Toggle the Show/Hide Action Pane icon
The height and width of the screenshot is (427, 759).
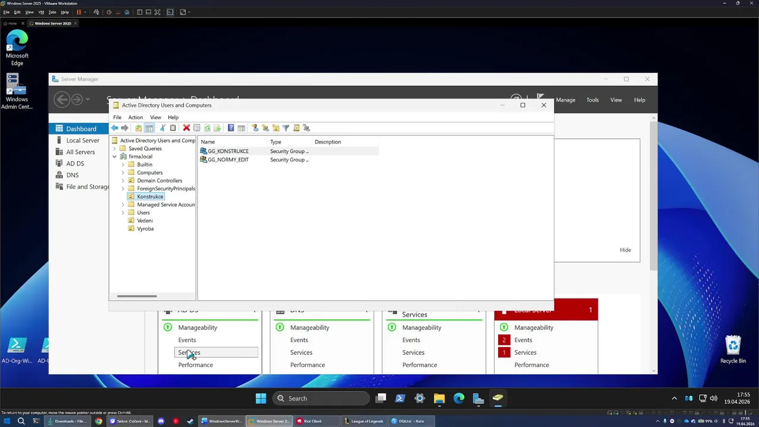(241, 128)
